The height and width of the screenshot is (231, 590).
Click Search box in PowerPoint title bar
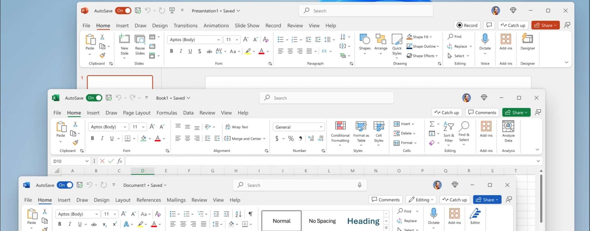click(366, 11)
